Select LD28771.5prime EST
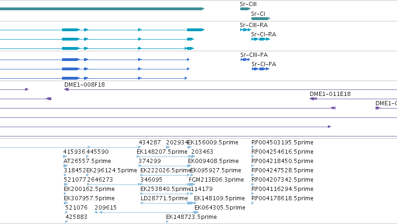397x224 pixels. pos(164,198)
